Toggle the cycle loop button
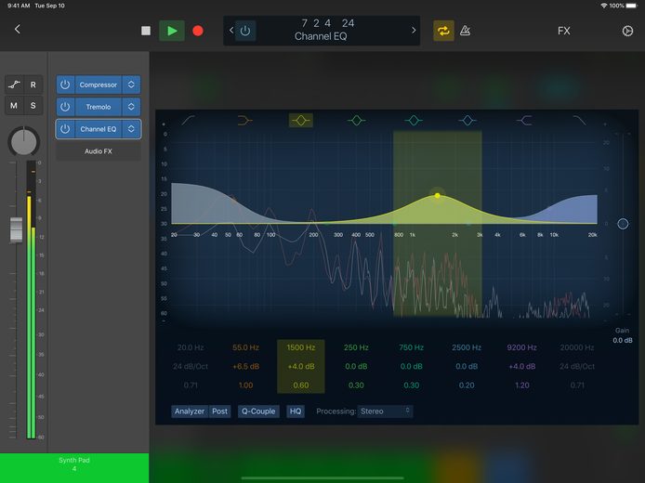 click(x=443, y=31)
